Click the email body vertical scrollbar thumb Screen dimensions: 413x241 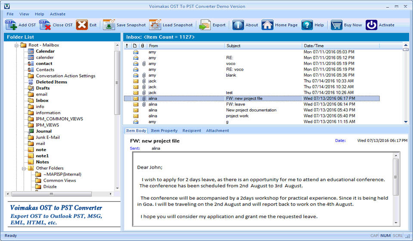(396, 177)
